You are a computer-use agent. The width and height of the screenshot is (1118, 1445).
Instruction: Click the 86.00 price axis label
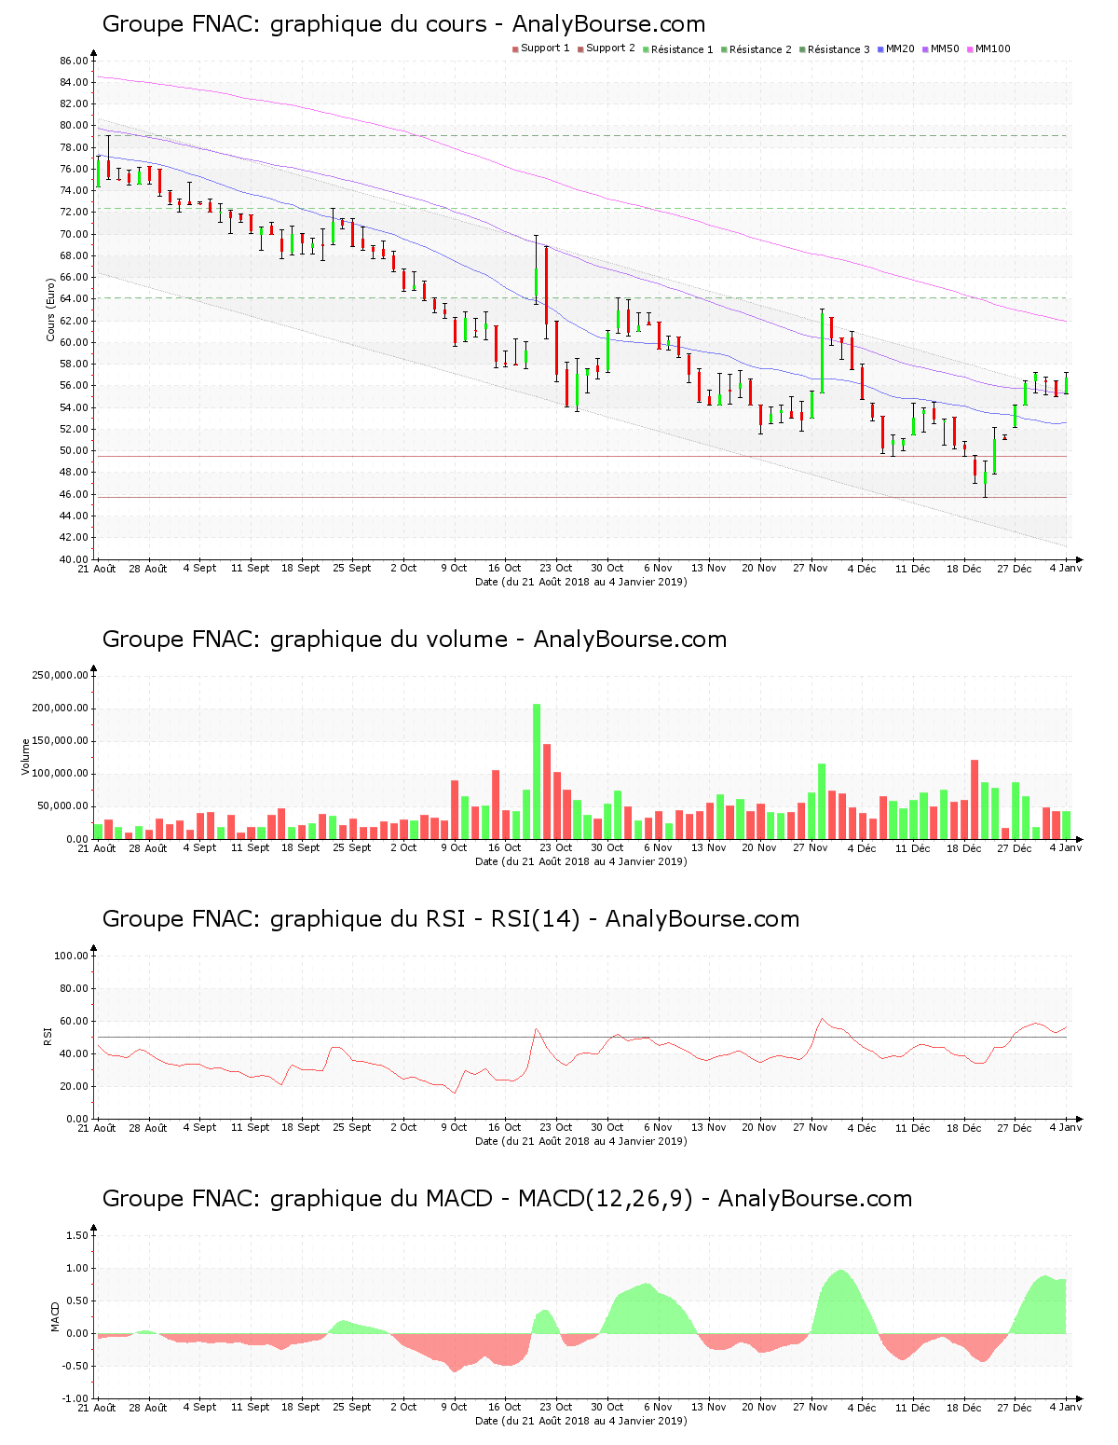tap(74, 61)
